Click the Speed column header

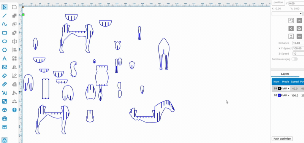click(x=295, y=82)
